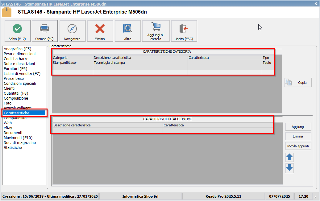The image size is (320, 201).
Task: Click the Categoria column header
Action: tap(73, 58)
